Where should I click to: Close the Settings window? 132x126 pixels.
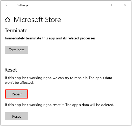pos(125,5)
